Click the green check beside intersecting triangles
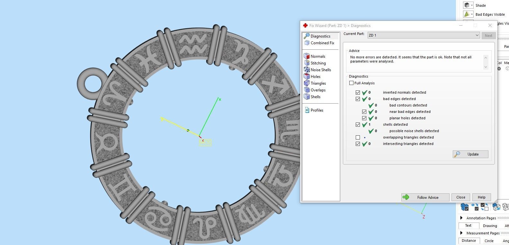 [x=364, y=144]
